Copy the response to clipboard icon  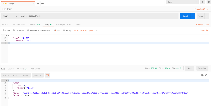(x=202, y=75)
